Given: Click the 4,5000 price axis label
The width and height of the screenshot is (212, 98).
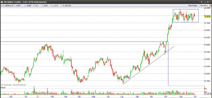Looking at the screenshot, I should click(207, 30).
